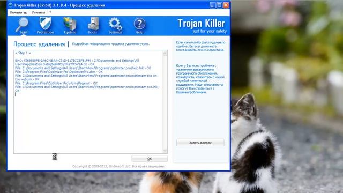Open the Scan magnifier tool
The height and width of the screenshot is (193, 343).
click(23, 26)
